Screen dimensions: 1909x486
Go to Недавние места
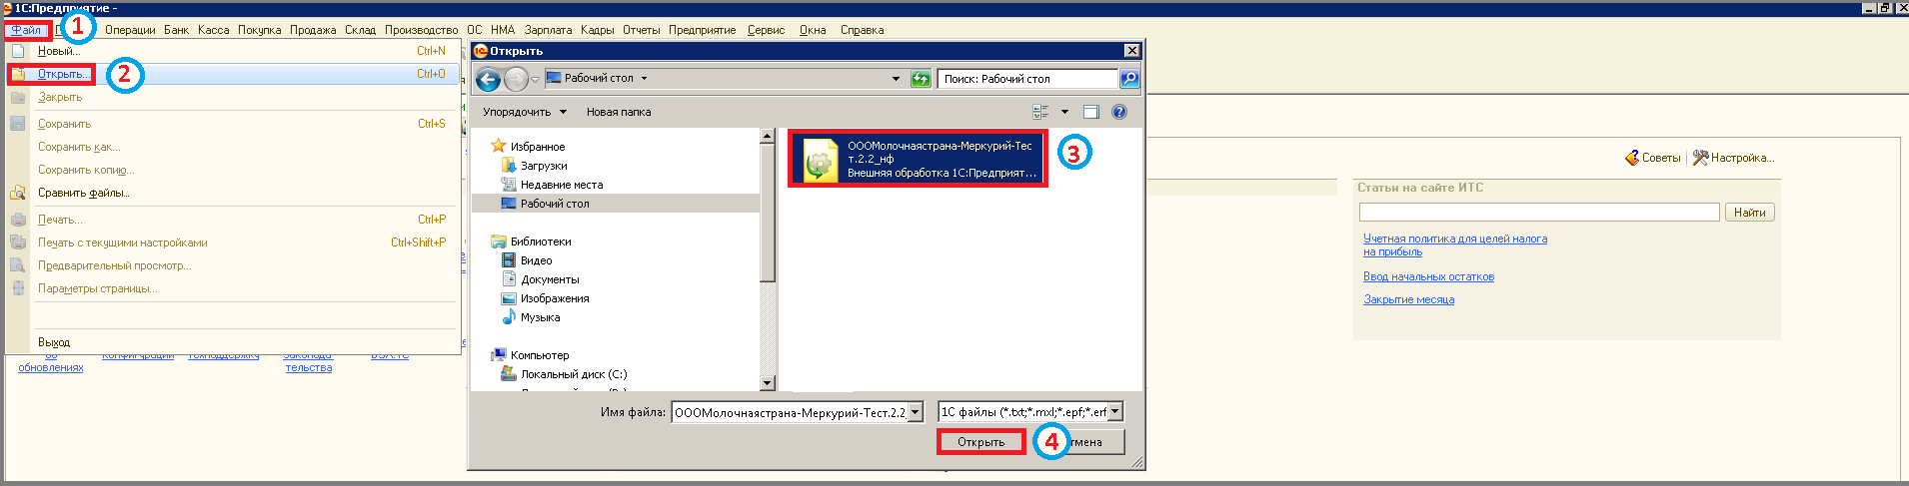point(562,185)
